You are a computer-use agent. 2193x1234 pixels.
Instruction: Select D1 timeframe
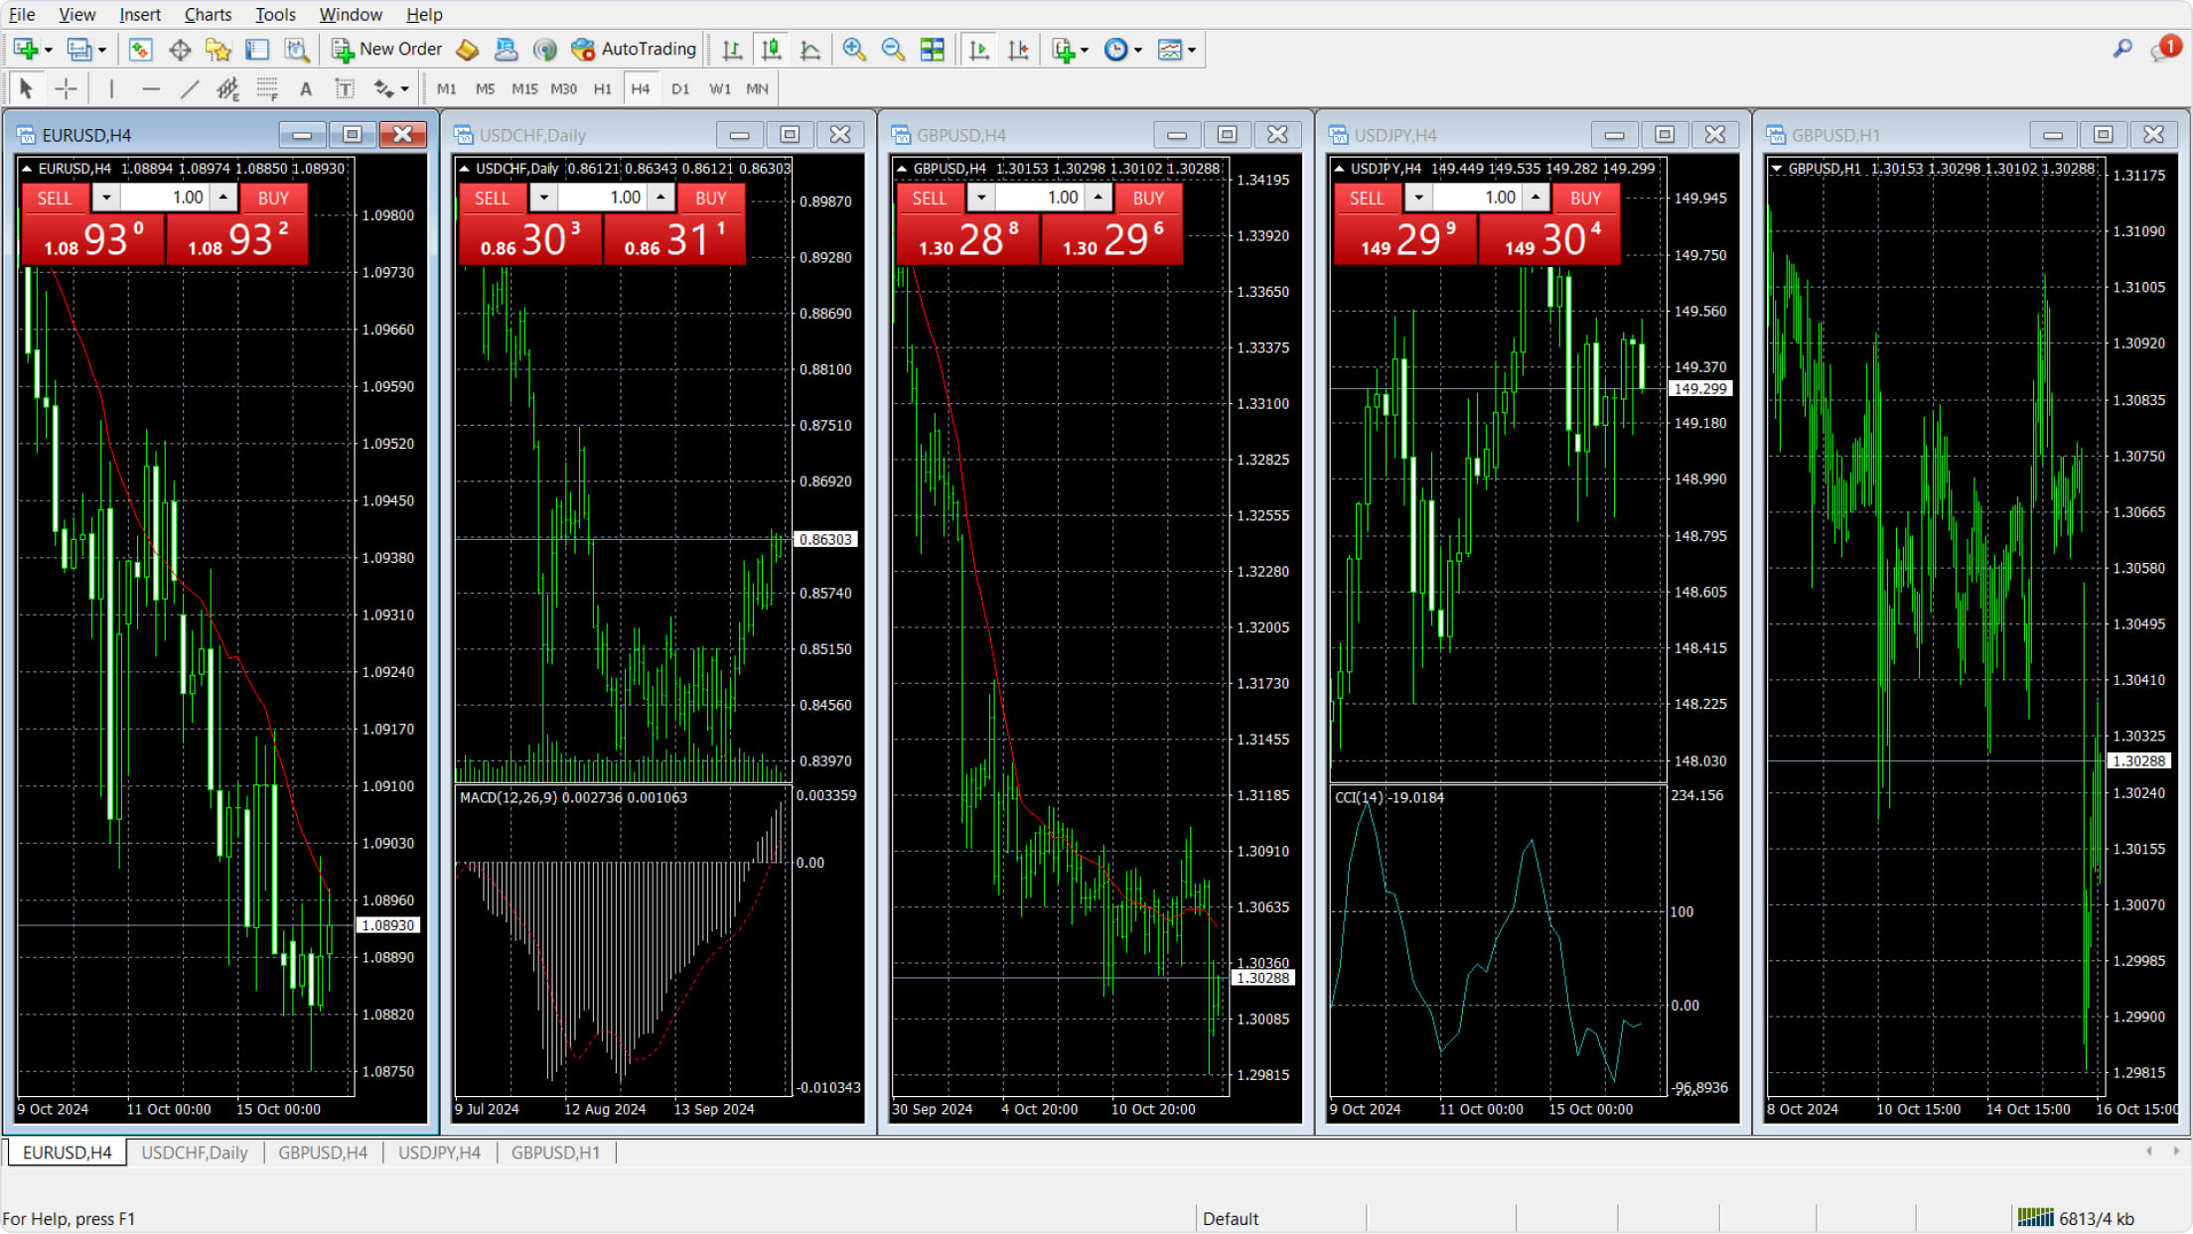coord(680,88)
